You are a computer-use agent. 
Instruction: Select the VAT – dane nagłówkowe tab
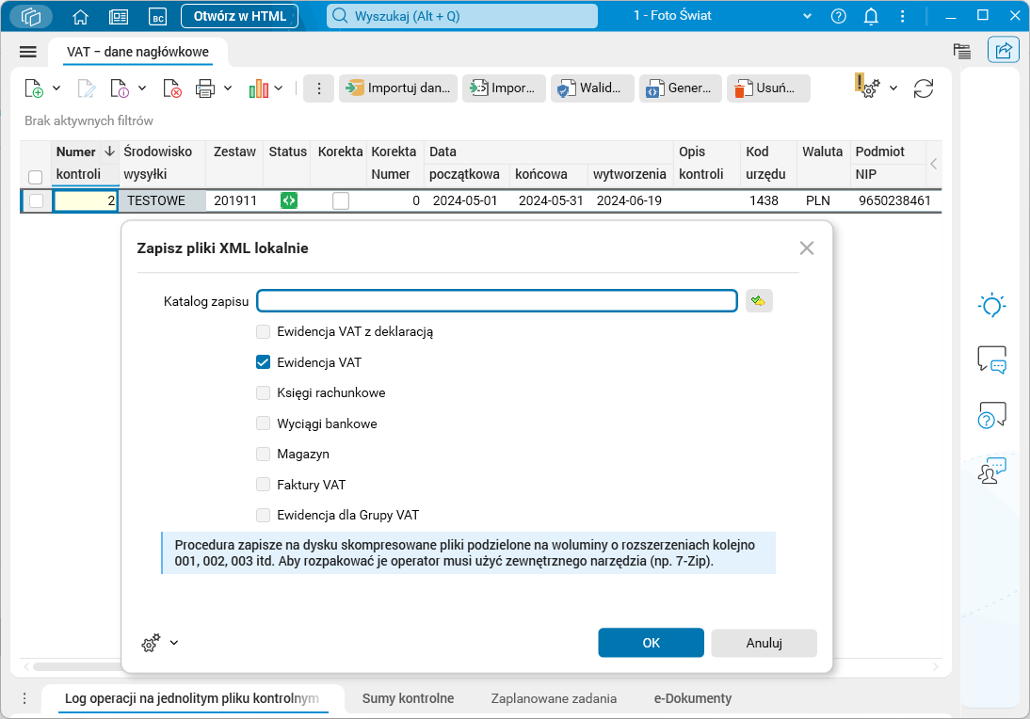click(138, 52)
